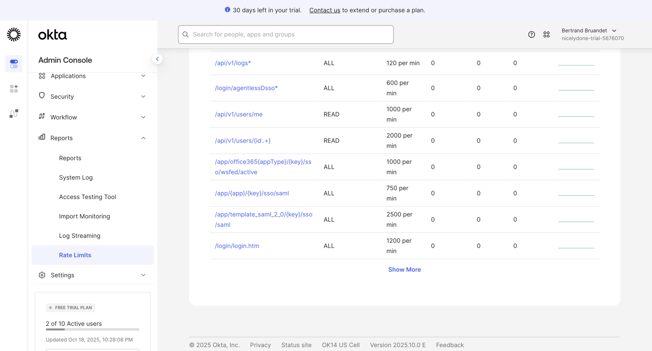Click the search magnifier icon

(186, 34)
